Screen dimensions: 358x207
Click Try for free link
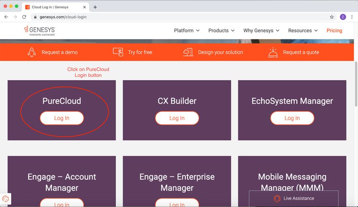pyautogui.click(x=140, y=52)
